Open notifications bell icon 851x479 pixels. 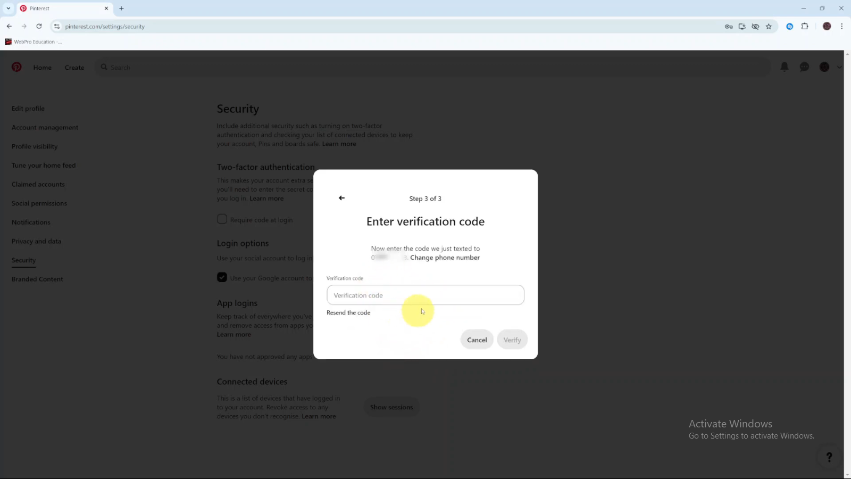click(785, 67)
